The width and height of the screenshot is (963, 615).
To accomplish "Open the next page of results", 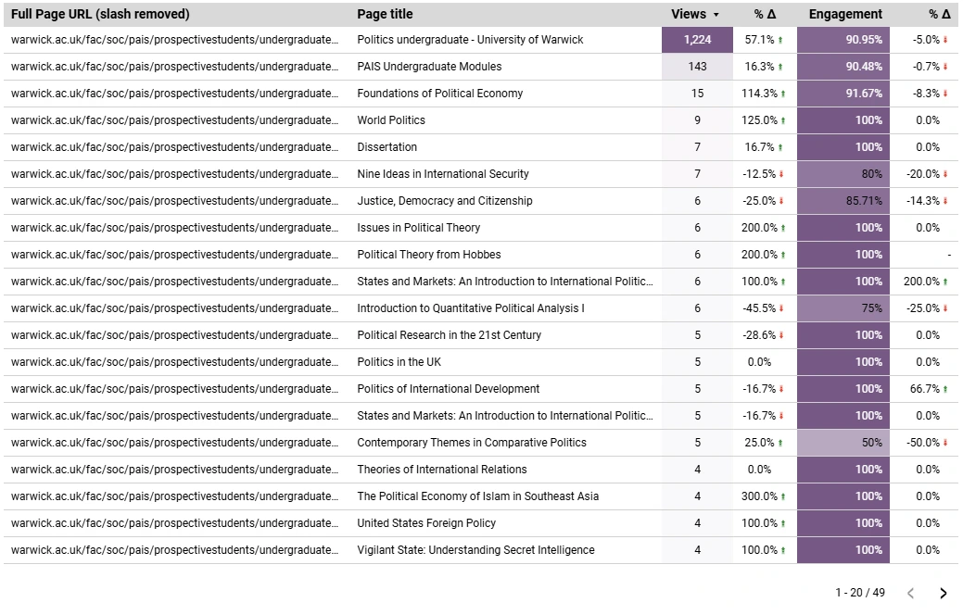I will [x=944, y=594].
